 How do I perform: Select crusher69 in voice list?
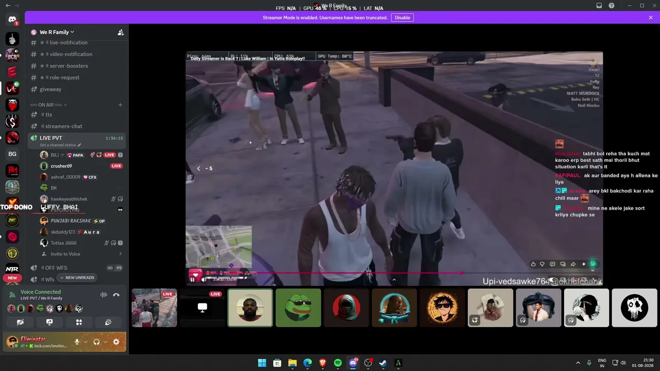(x=82, y=166)
